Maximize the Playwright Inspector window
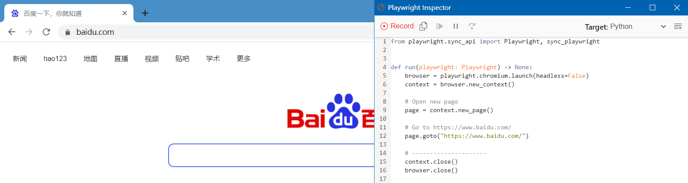Viewport: 688px width, 183px height. point(652,8)
